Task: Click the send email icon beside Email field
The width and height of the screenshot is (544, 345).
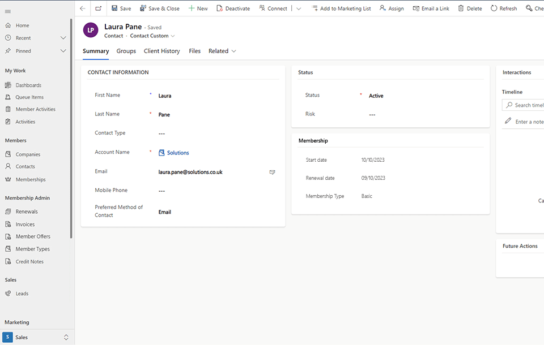Action: point(272,172)
